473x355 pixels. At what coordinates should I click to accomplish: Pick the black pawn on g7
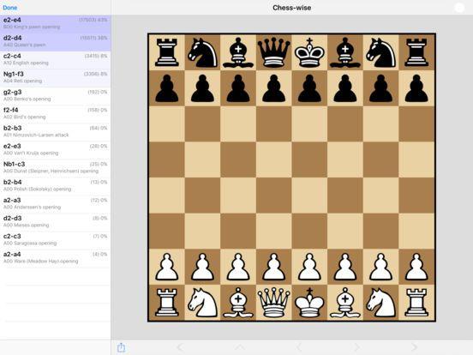(x=381, y=88)
